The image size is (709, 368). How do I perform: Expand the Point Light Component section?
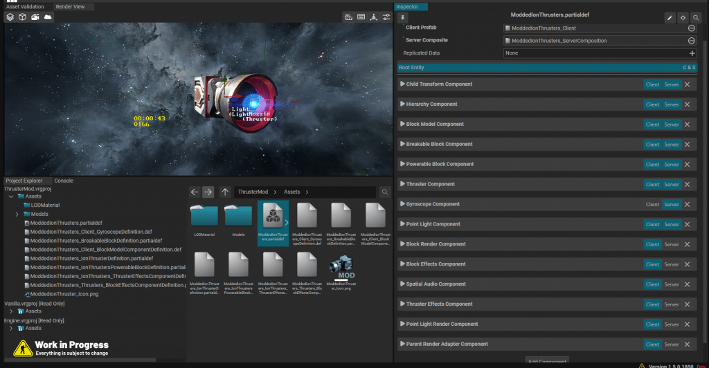(x=402, y=225)
